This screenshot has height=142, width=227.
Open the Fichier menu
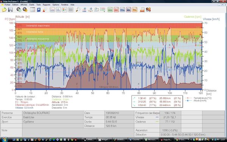tap(8, 5)
